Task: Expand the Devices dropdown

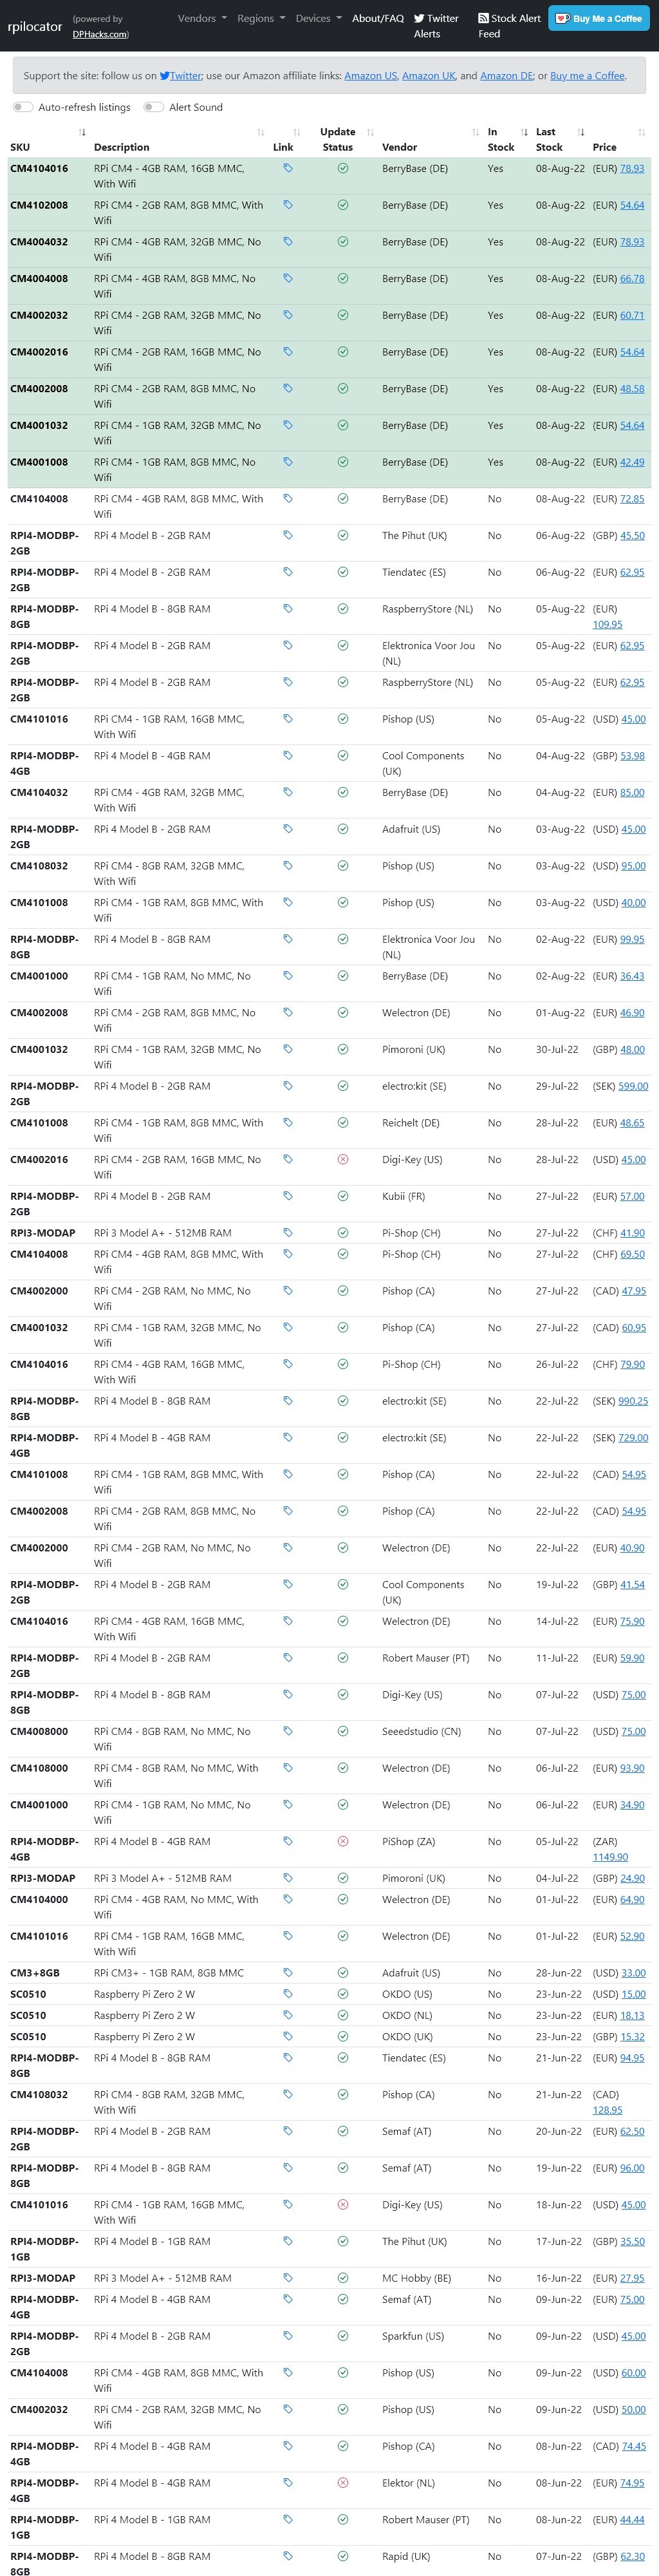Action: click(x=318, y=18)
